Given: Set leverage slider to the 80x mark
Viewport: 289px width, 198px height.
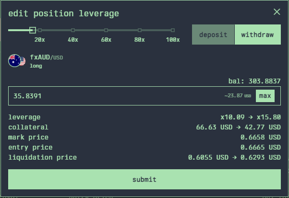Looking at the screenshot, I should tap(139, 30).
